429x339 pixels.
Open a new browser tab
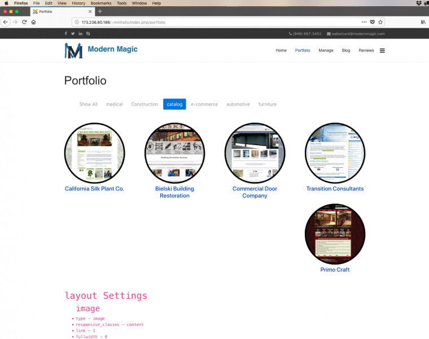[100, 11]
